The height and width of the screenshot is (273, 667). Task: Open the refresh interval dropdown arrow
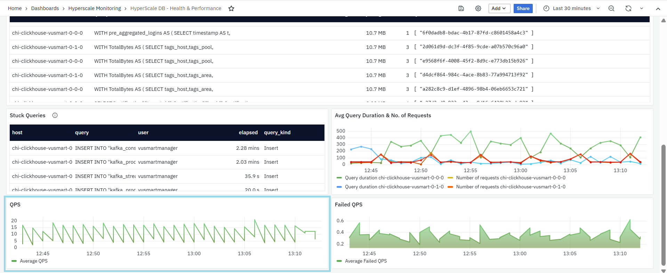tap(642, 9)
